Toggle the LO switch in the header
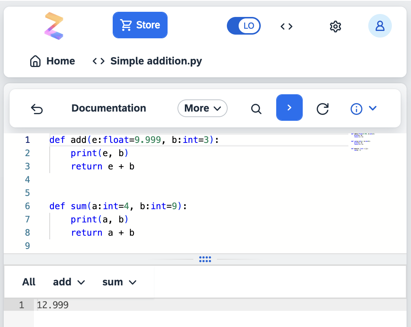Viewport: 411px width, 327px height. coord(244,26)
